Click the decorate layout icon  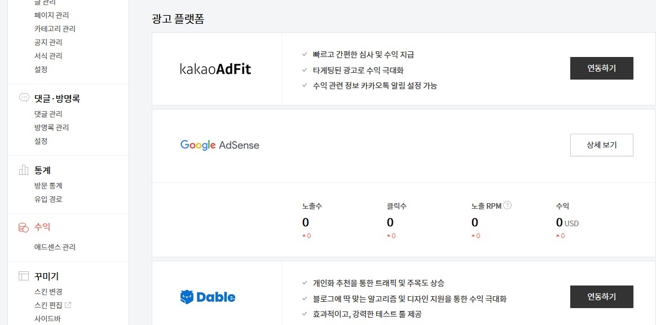(24, 276)
